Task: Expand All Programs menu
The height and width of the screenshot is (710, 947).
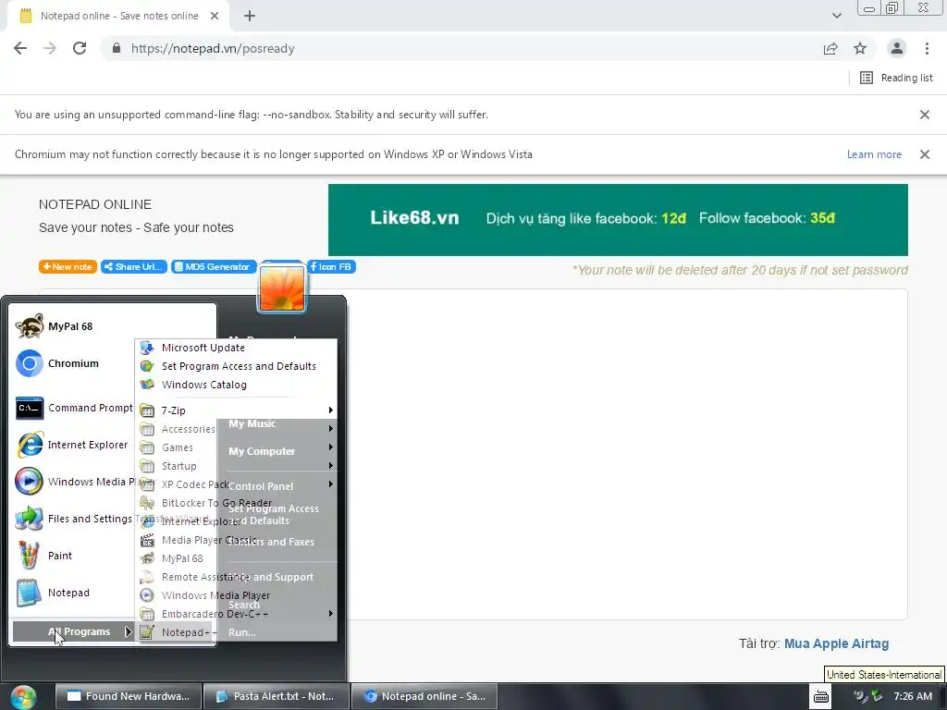Action: [x=72, y=631]
